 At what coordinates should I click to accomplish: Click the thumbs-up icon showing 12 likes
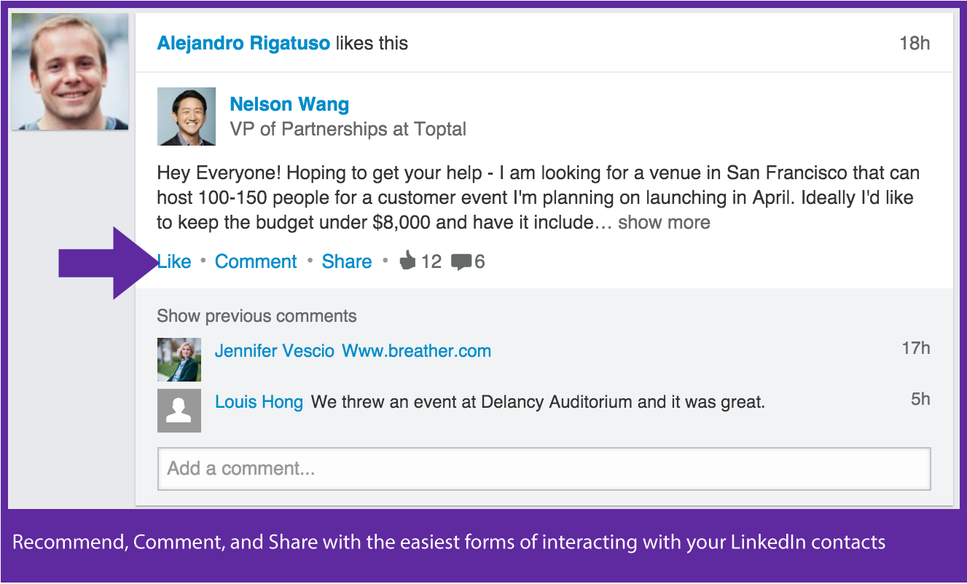[x=407, y=261]
